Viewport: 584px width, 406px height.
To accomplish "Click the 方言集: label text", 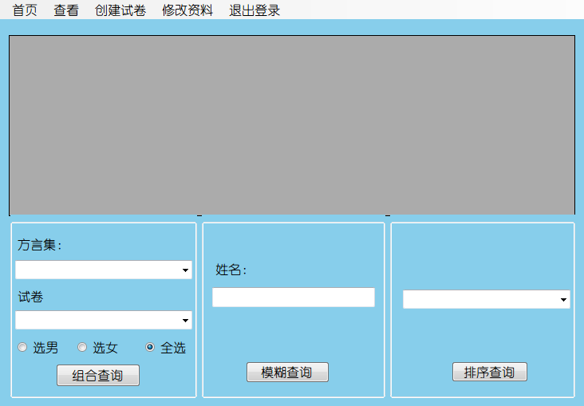I will [x=39, y=245].
